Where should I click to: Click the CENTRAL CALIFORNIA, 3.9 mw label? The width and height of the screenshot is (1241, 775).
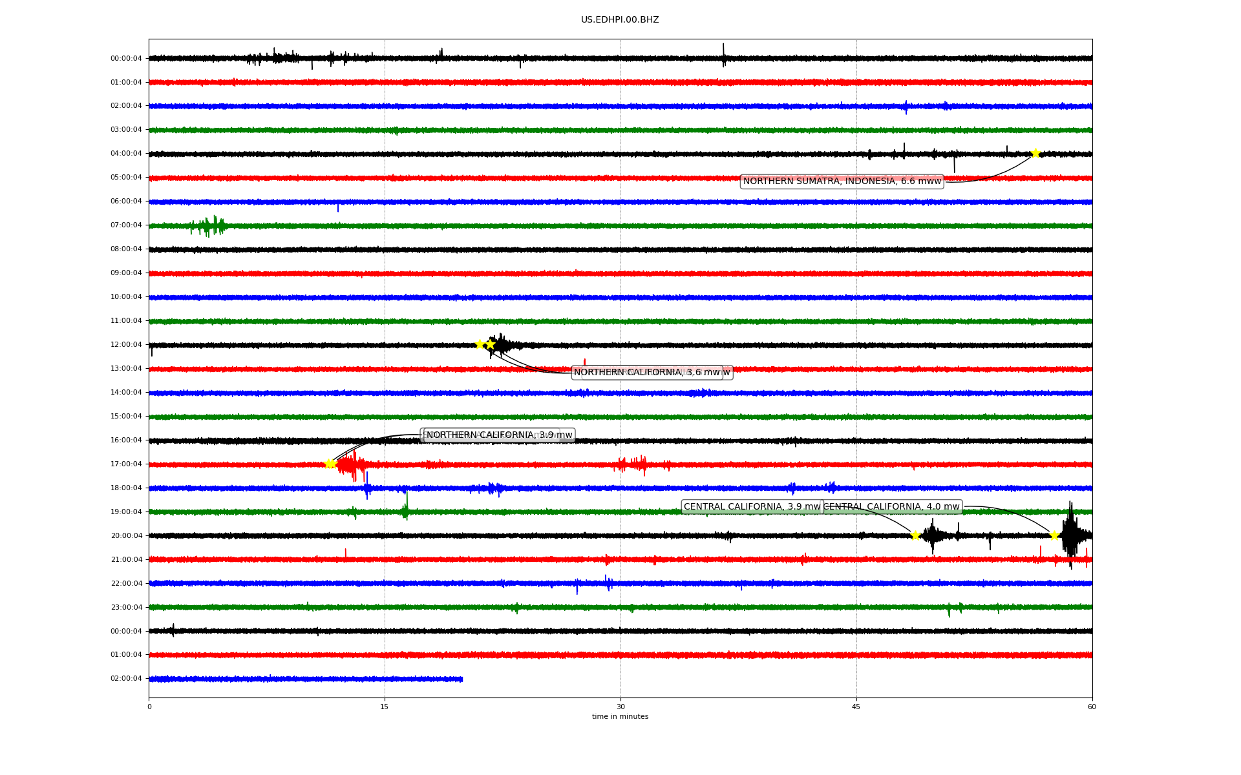pyautogui.click(x=751, y=507)
